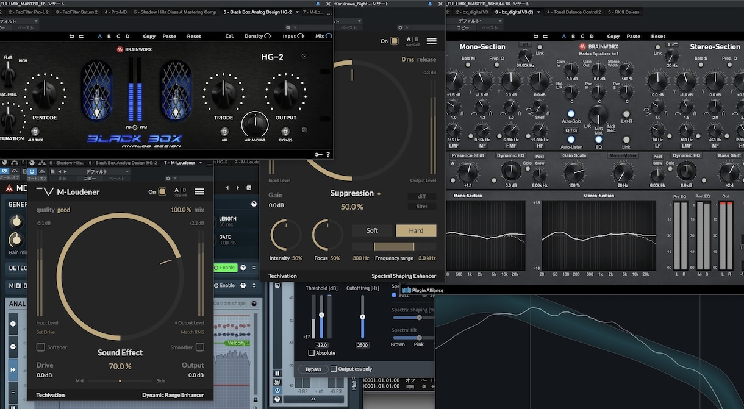Click the undo arrow in HG-2 toolbar
The image size is (744, 409).
(72, 36)
